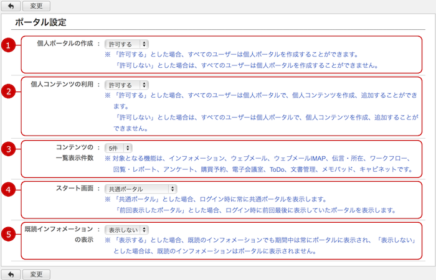Click the スタート画面 label
The image size is (436, 280).
tap(75, 189)
